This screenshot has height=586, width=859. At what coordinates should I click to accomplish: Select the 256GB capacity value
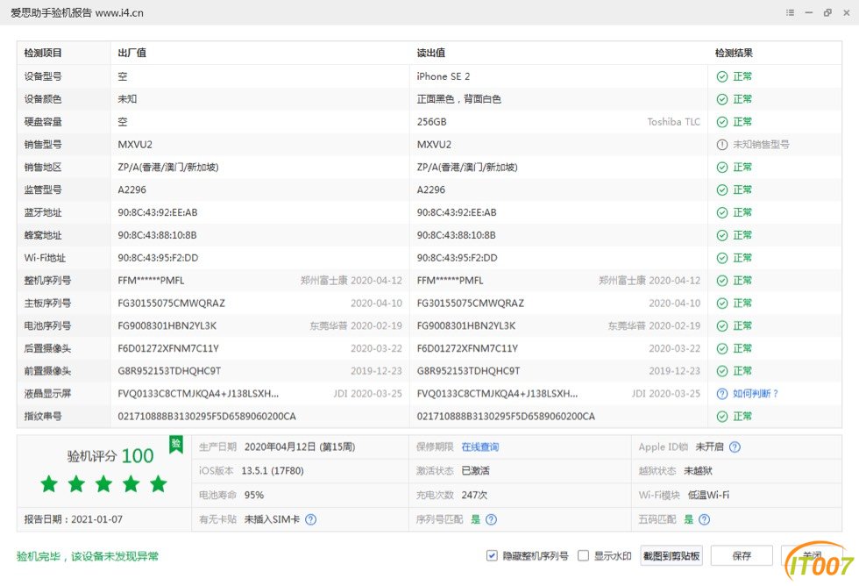(x=431, y=122)
